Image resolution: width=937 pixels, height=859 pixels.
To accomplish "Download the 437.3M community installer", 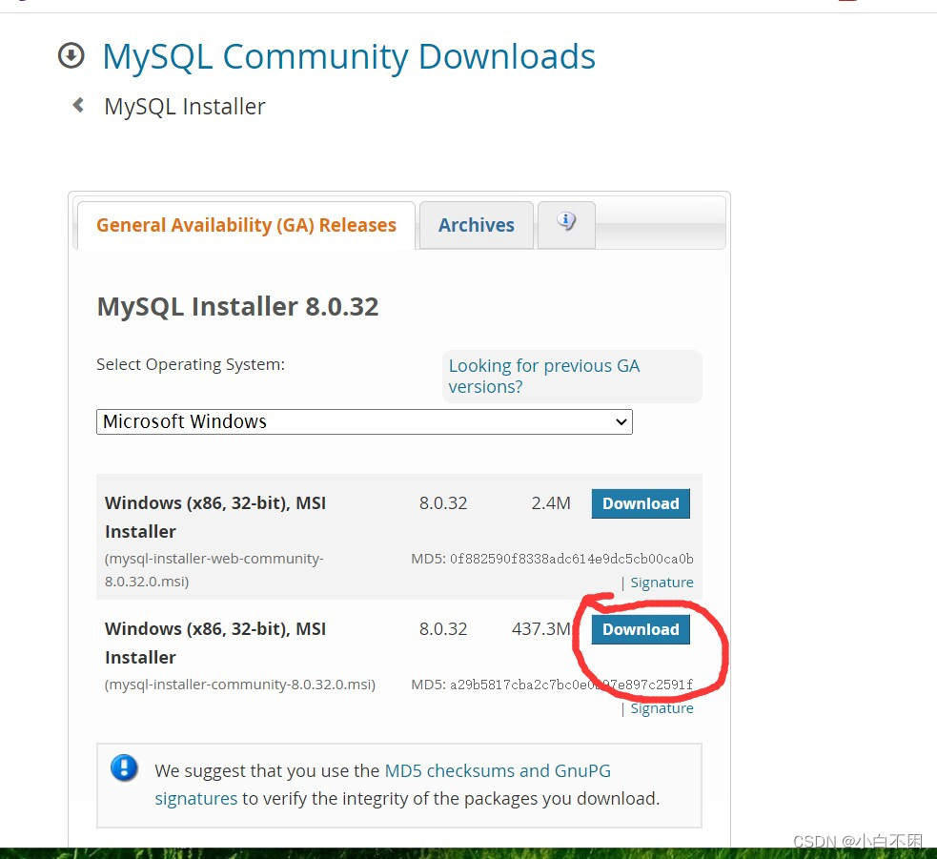I will point(641,629).
